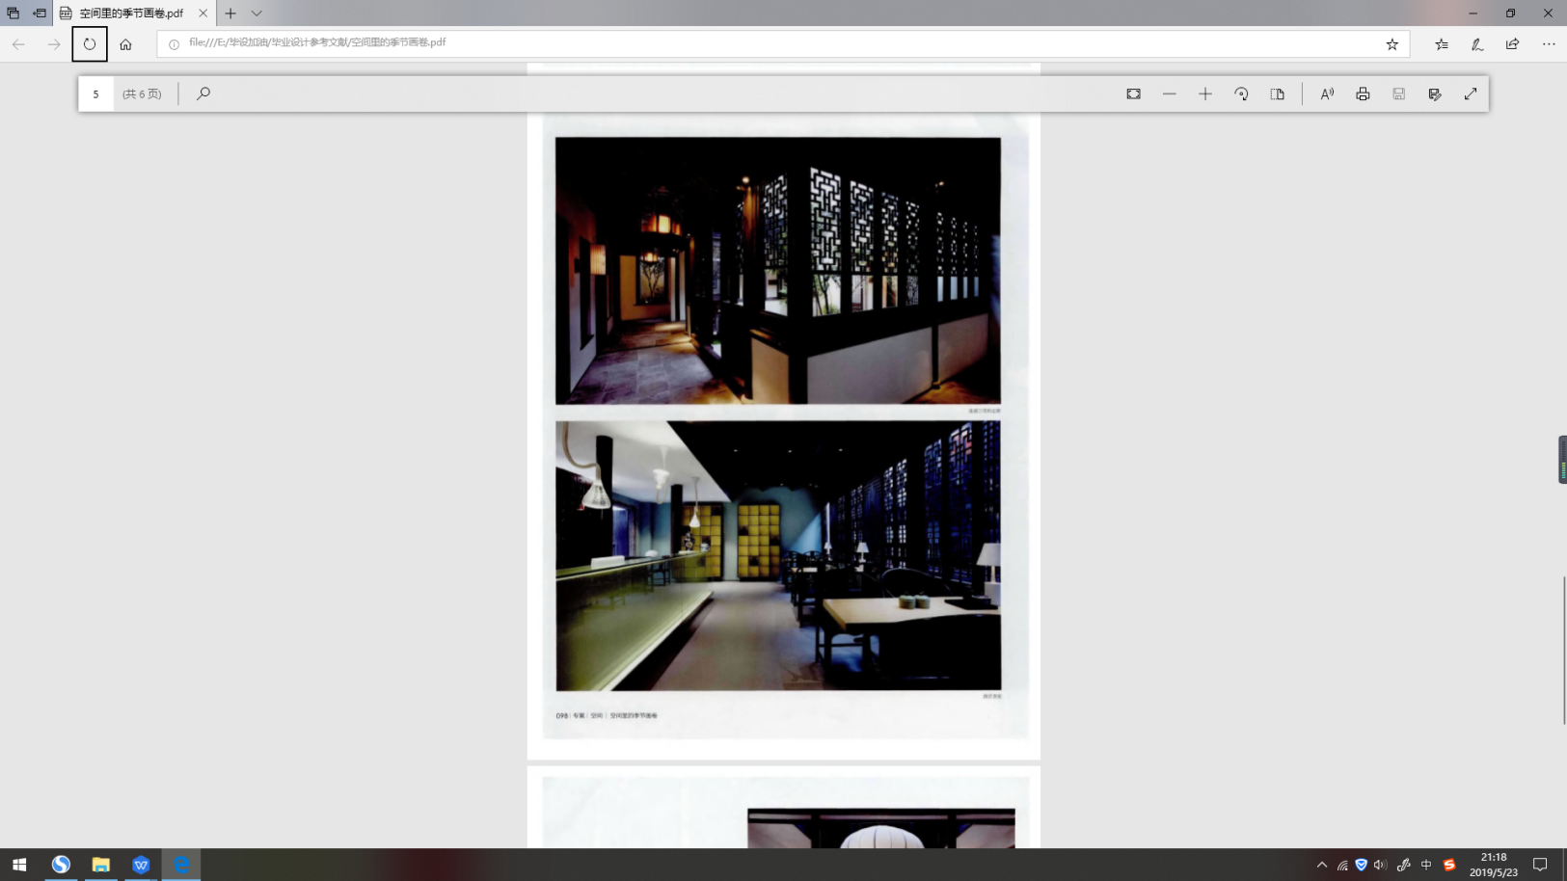
Task: Open clock and calendar showing 21:18
Action: coord(1494,865)
